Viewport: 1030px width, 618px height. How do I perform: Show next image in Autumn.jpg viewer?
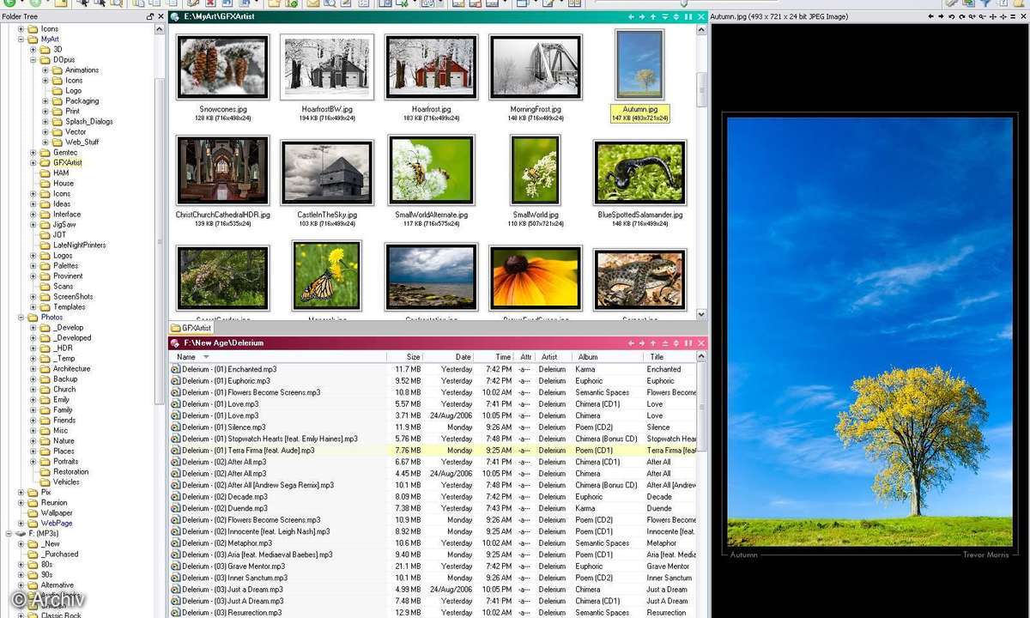(x=941, y=16)
